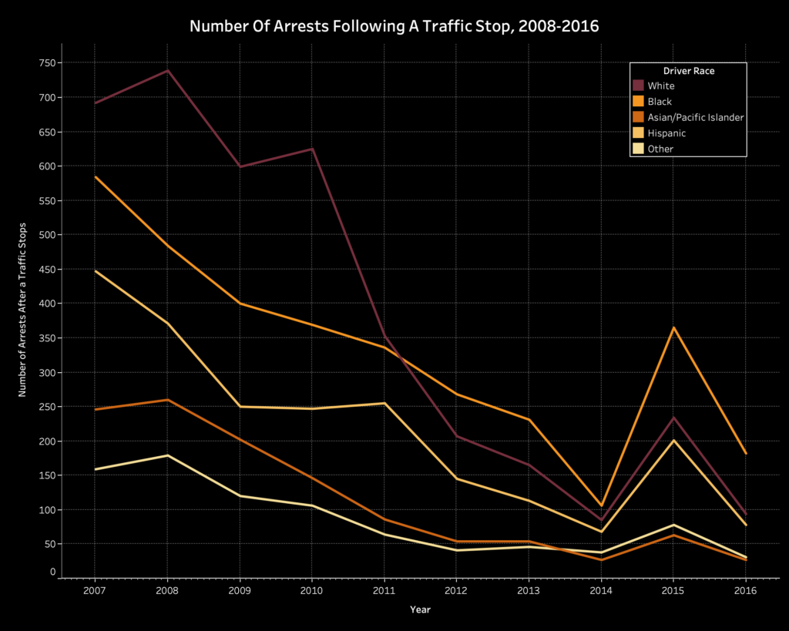Click the Hispanic legend label text
The image size is (789, 631).
click(666, 133)
